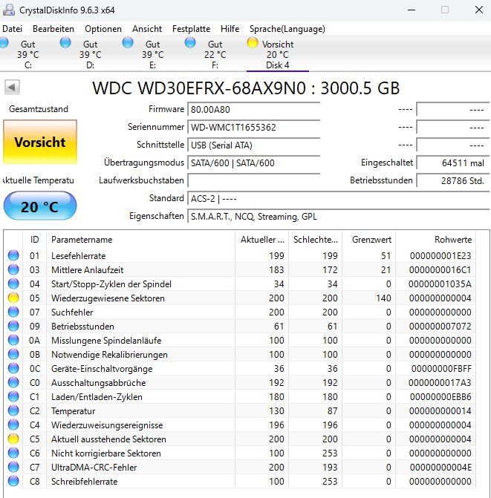Click the blue status icon of Lesefehlerrate row
Viewport: 491px width, 498px height.
tap(13, 255)
